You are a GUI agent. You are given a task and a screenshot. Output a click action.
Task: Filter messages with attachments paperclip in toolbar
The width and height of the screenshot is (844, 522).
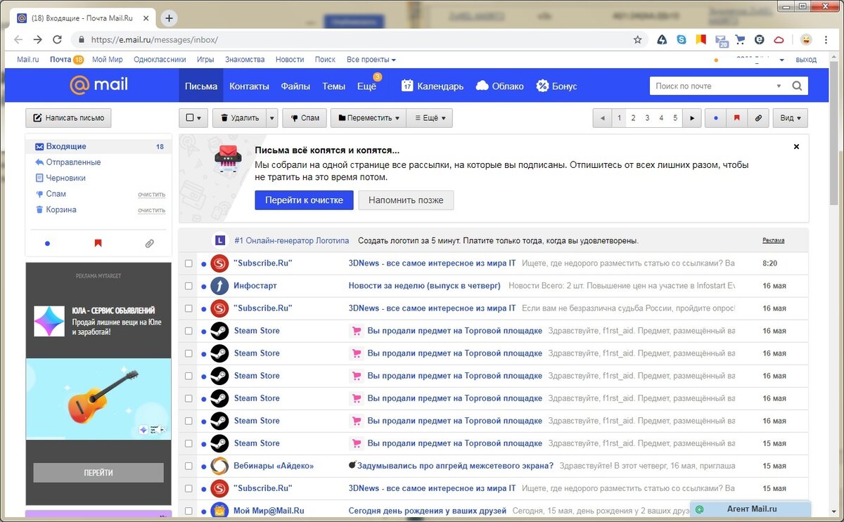pyautogui.click(x=757, y=118)
